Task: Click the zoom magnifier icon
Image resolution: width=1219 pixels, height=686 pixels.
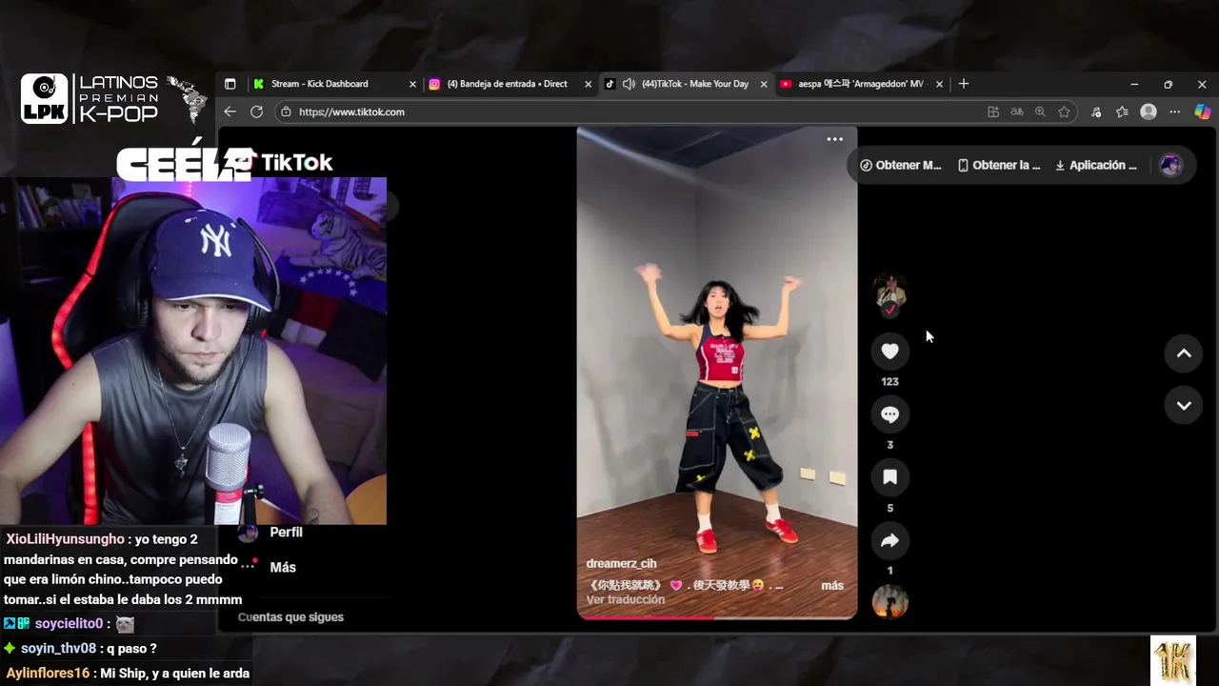Action: click(x=1040, y=111)
